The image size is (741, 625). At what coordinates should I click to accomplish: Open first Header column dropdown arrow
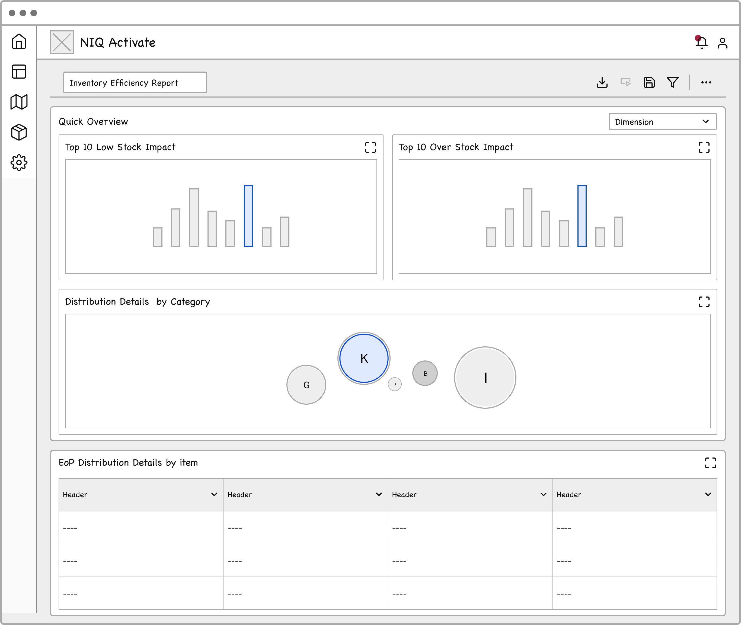214,494
